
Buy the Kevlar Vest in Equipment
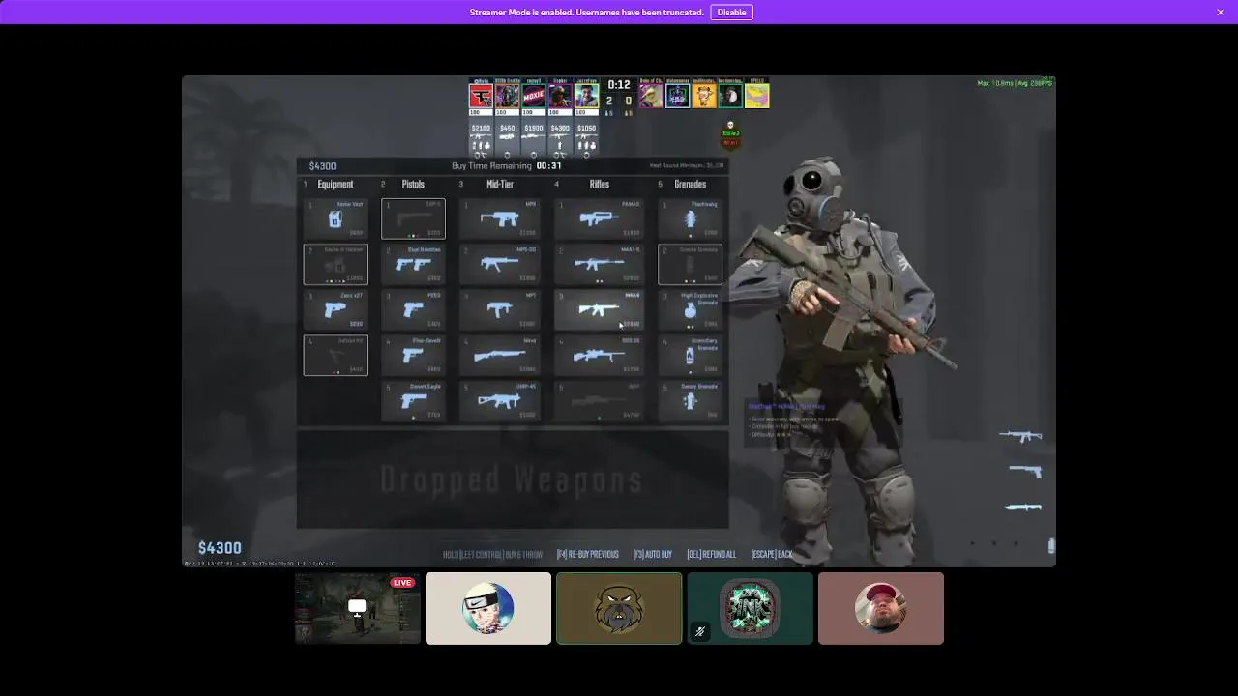(x=335, y=218)
